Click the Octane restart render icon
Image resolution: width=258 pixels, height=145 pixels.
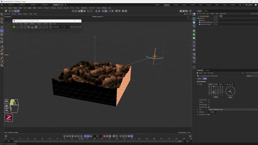click(18, 27)
